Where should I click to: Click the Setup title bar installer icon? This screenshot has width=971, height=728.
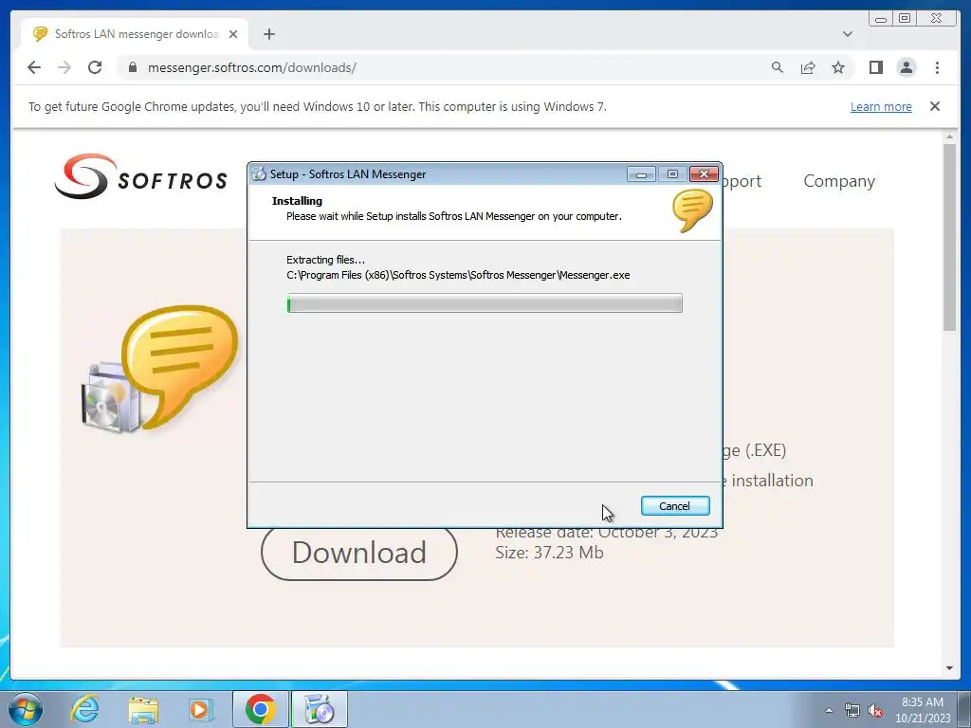(260, 174)
